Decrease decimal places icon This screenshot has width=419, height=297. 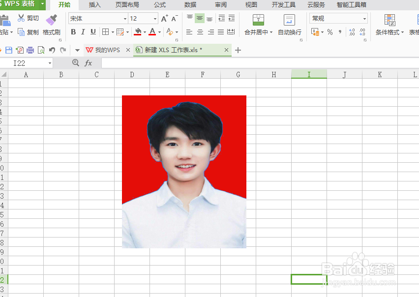pyautogui.click(x=362, y=32)
